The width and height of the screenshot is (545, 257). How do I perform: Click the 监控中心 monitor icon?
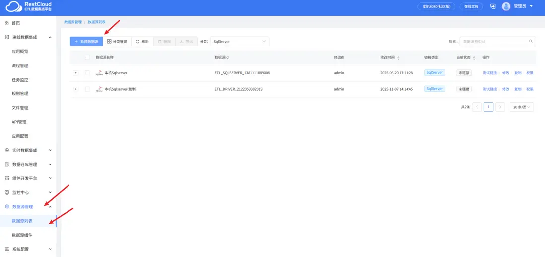tap(7, 192)
